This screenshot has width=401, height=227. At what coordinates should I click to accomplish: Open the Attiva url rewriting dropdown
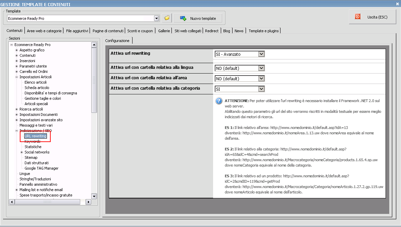pos(261,54)
